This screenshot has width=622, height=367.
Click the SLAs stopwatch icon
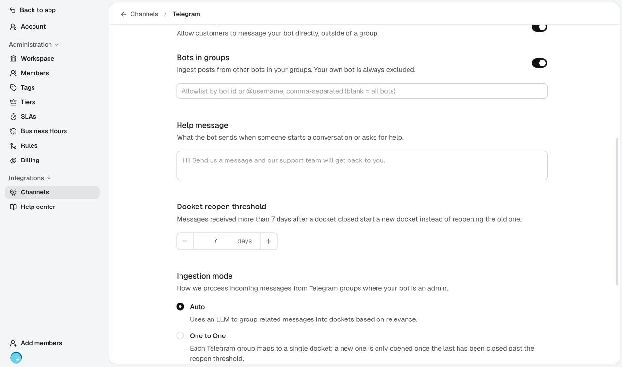coord(14,117)
